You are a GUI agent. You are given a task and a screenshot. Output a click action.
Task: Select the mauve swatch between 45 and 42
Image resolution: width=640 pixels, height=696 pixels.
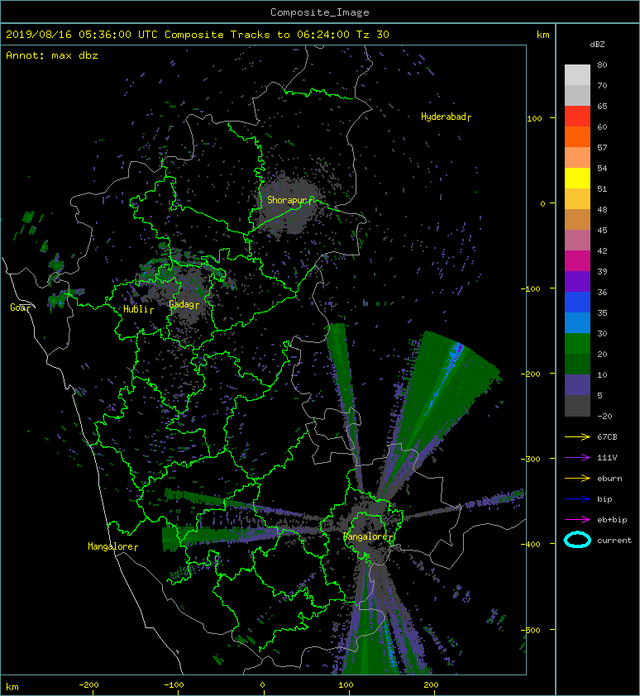click(577, 241)
